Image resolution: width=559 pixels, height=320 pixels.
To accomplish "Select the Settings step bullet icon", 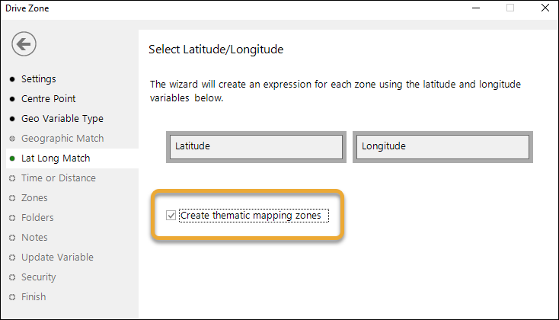I will coord(12,78).
